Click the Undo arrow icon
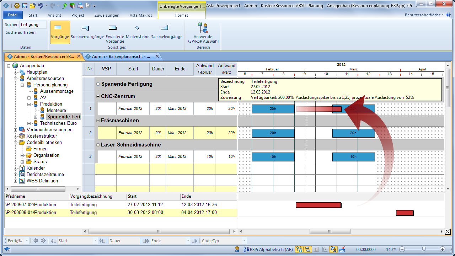Screen dimensions: 455x256 (41, 6)
